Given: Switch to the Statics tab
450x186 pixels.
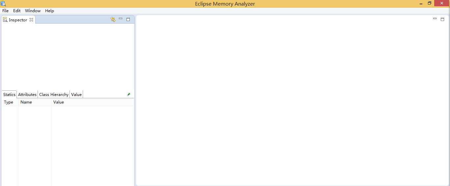Looking at the screenshot, I should pyautogui.click(x=9, y=95).
